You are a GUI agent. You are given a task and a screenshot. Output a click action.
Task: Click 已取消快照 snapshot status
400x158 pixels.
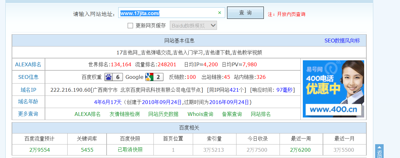[130, 150]
